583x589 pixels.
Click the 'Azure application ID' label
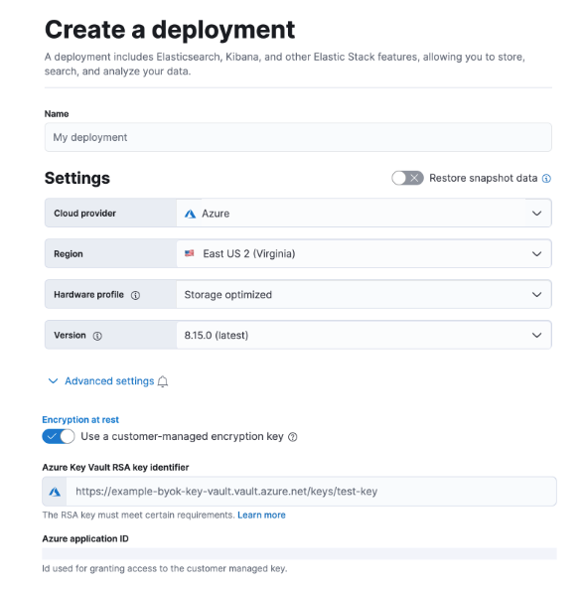85,538
